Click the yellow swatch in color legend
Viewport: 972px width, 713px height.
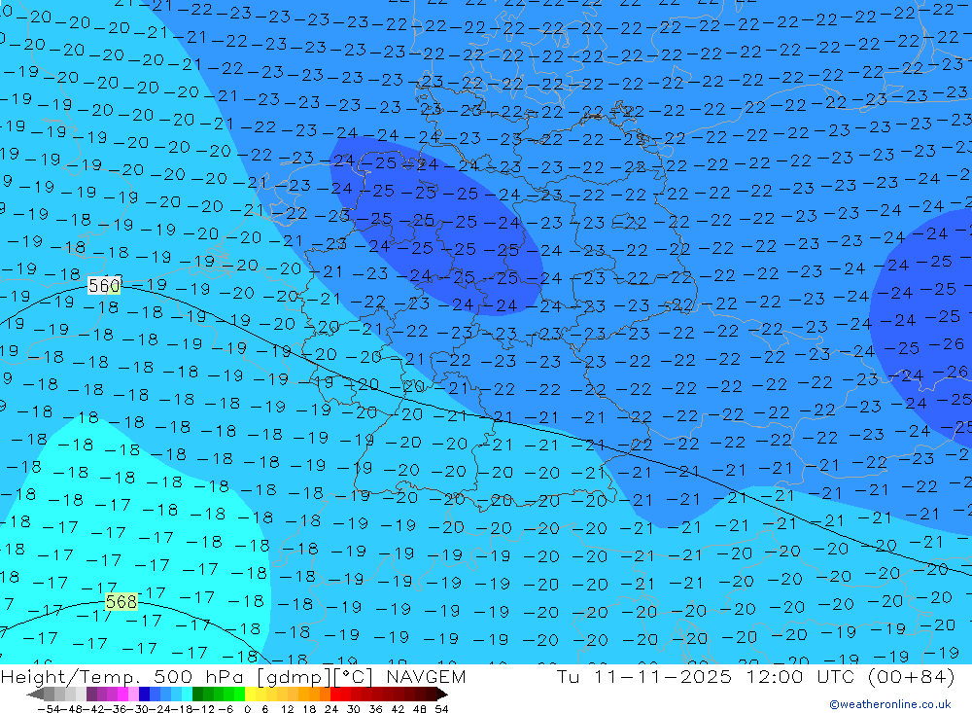[250, 695]
